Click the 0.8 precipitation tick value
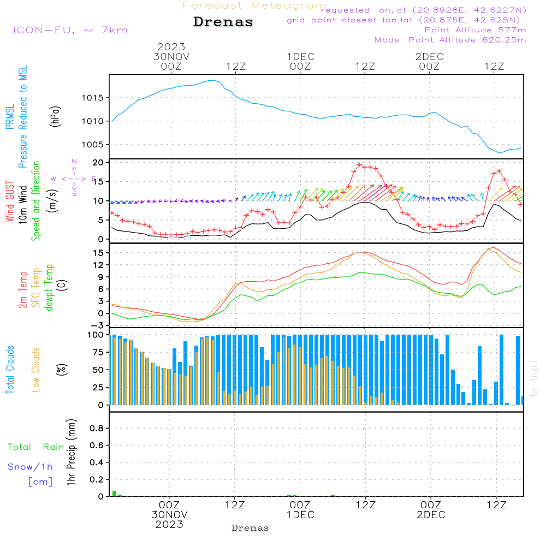This screenshot has width=546, height=546. point(97,428)
